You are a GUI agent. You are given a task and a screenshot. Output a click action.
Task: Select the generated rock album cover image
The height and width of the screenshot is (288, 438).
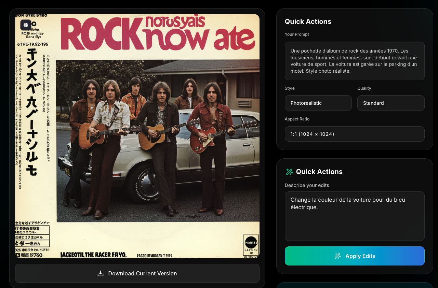(x=137, y=136)
